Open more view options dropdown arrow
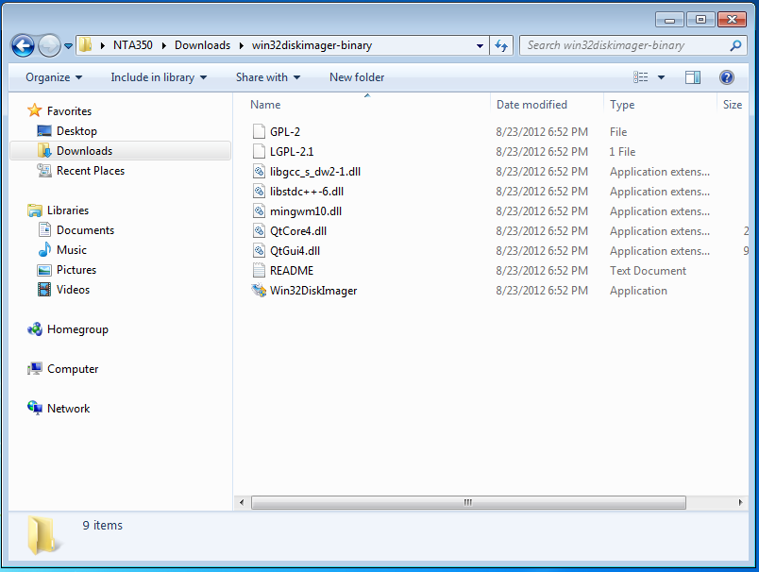The width and height of the screenshot is (759, 572). click(x=661, y=77)
